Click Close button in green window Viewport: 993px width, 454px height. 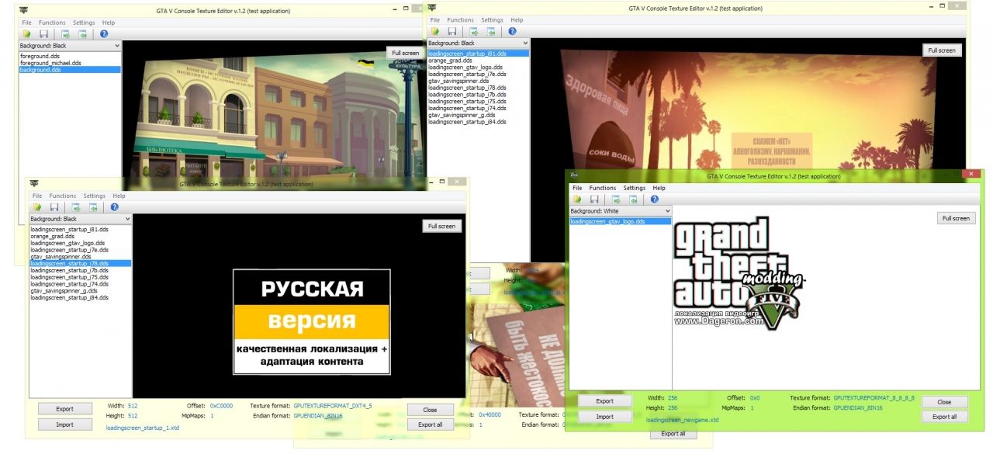pyautogui.click(x=945, y=402)
